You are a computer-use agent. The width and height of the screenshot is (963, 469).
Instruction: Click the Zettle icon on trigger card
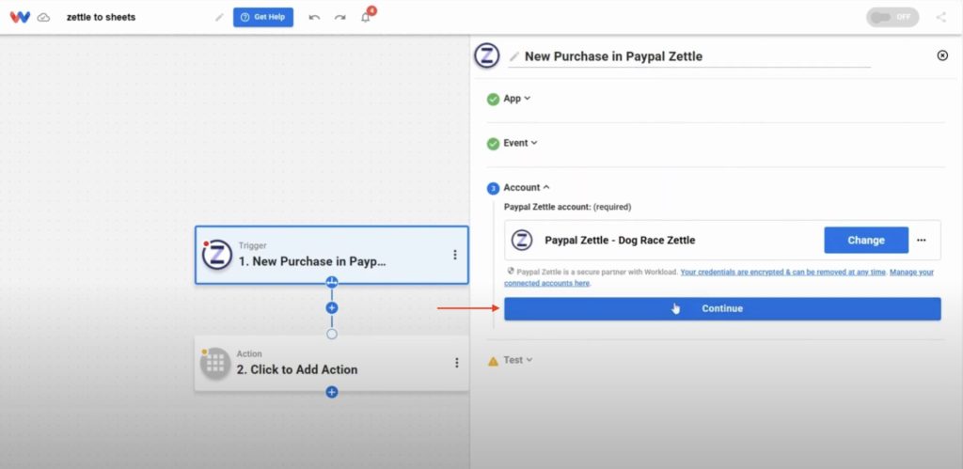pyautogui.click(x=217, y=255)
